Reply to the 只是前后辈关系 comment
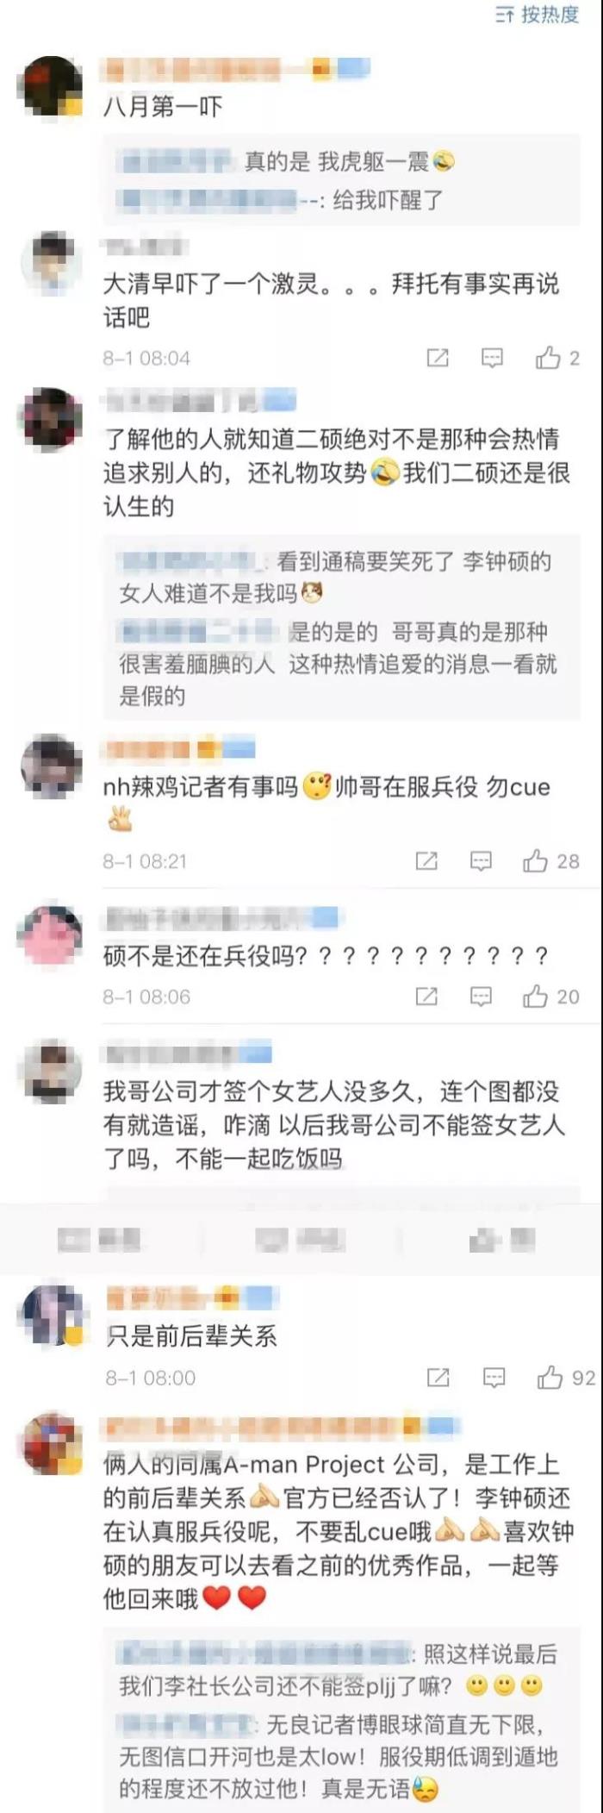Viewport: 603px width, 1813px height. coord(494,1378)
